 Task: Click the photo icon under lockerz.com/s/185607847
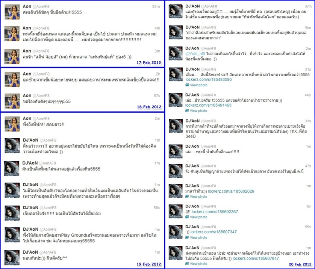[187, 264]
